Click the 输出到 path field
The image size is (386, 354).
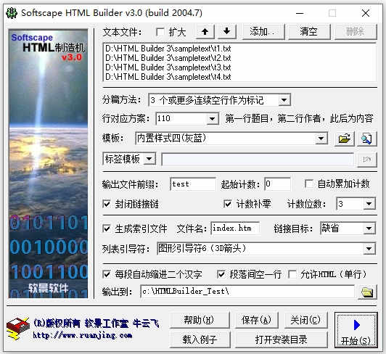pyautogui.click(x=247, y=292)
